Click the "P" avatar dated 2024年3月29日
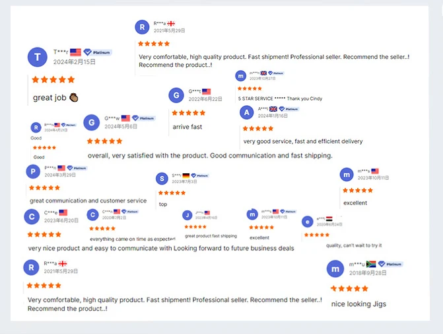 pos(33,171)
